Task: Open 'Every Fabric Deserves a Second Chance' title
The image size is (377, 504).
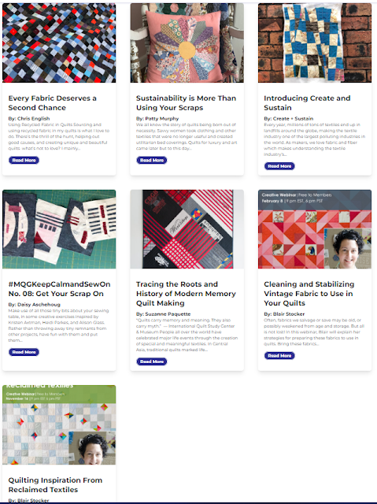Action: (x=53, y=103)
